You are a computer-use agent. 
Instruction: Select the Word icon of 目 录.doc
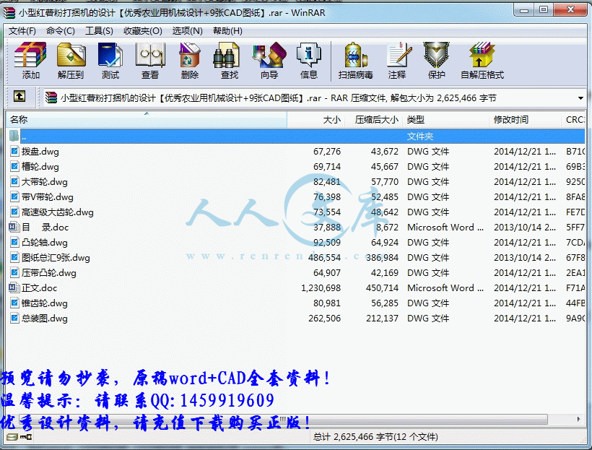click(14, 227)
